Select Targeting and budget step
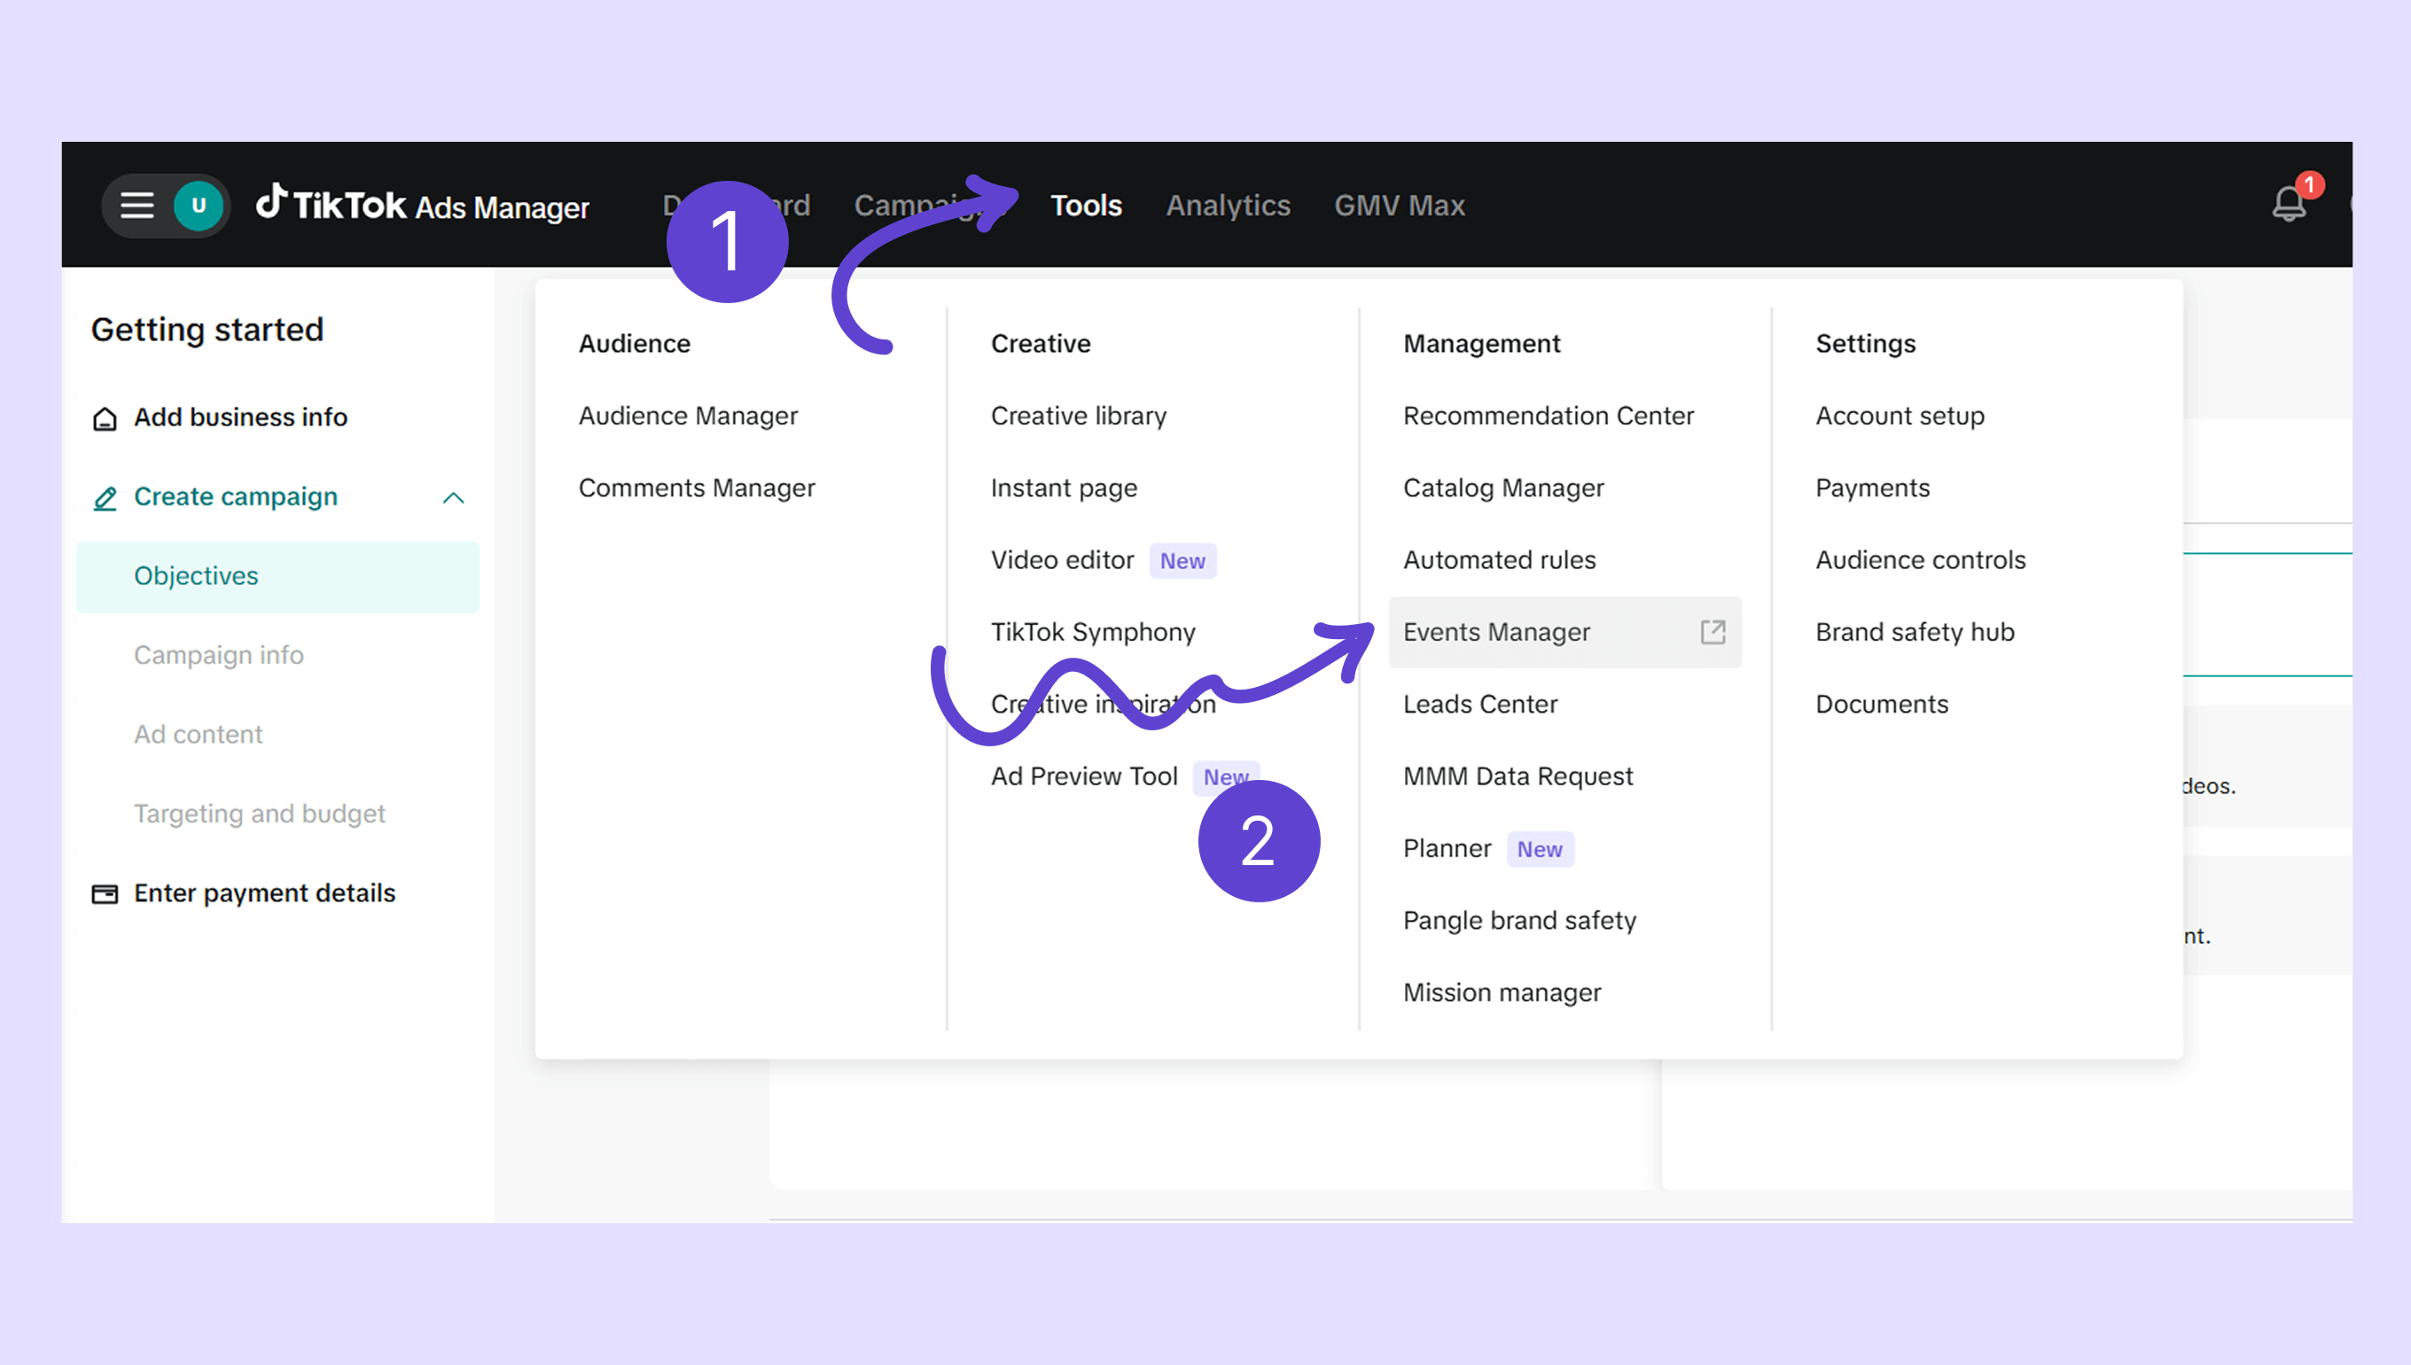2411x1365 pixels. pos(259,814)
